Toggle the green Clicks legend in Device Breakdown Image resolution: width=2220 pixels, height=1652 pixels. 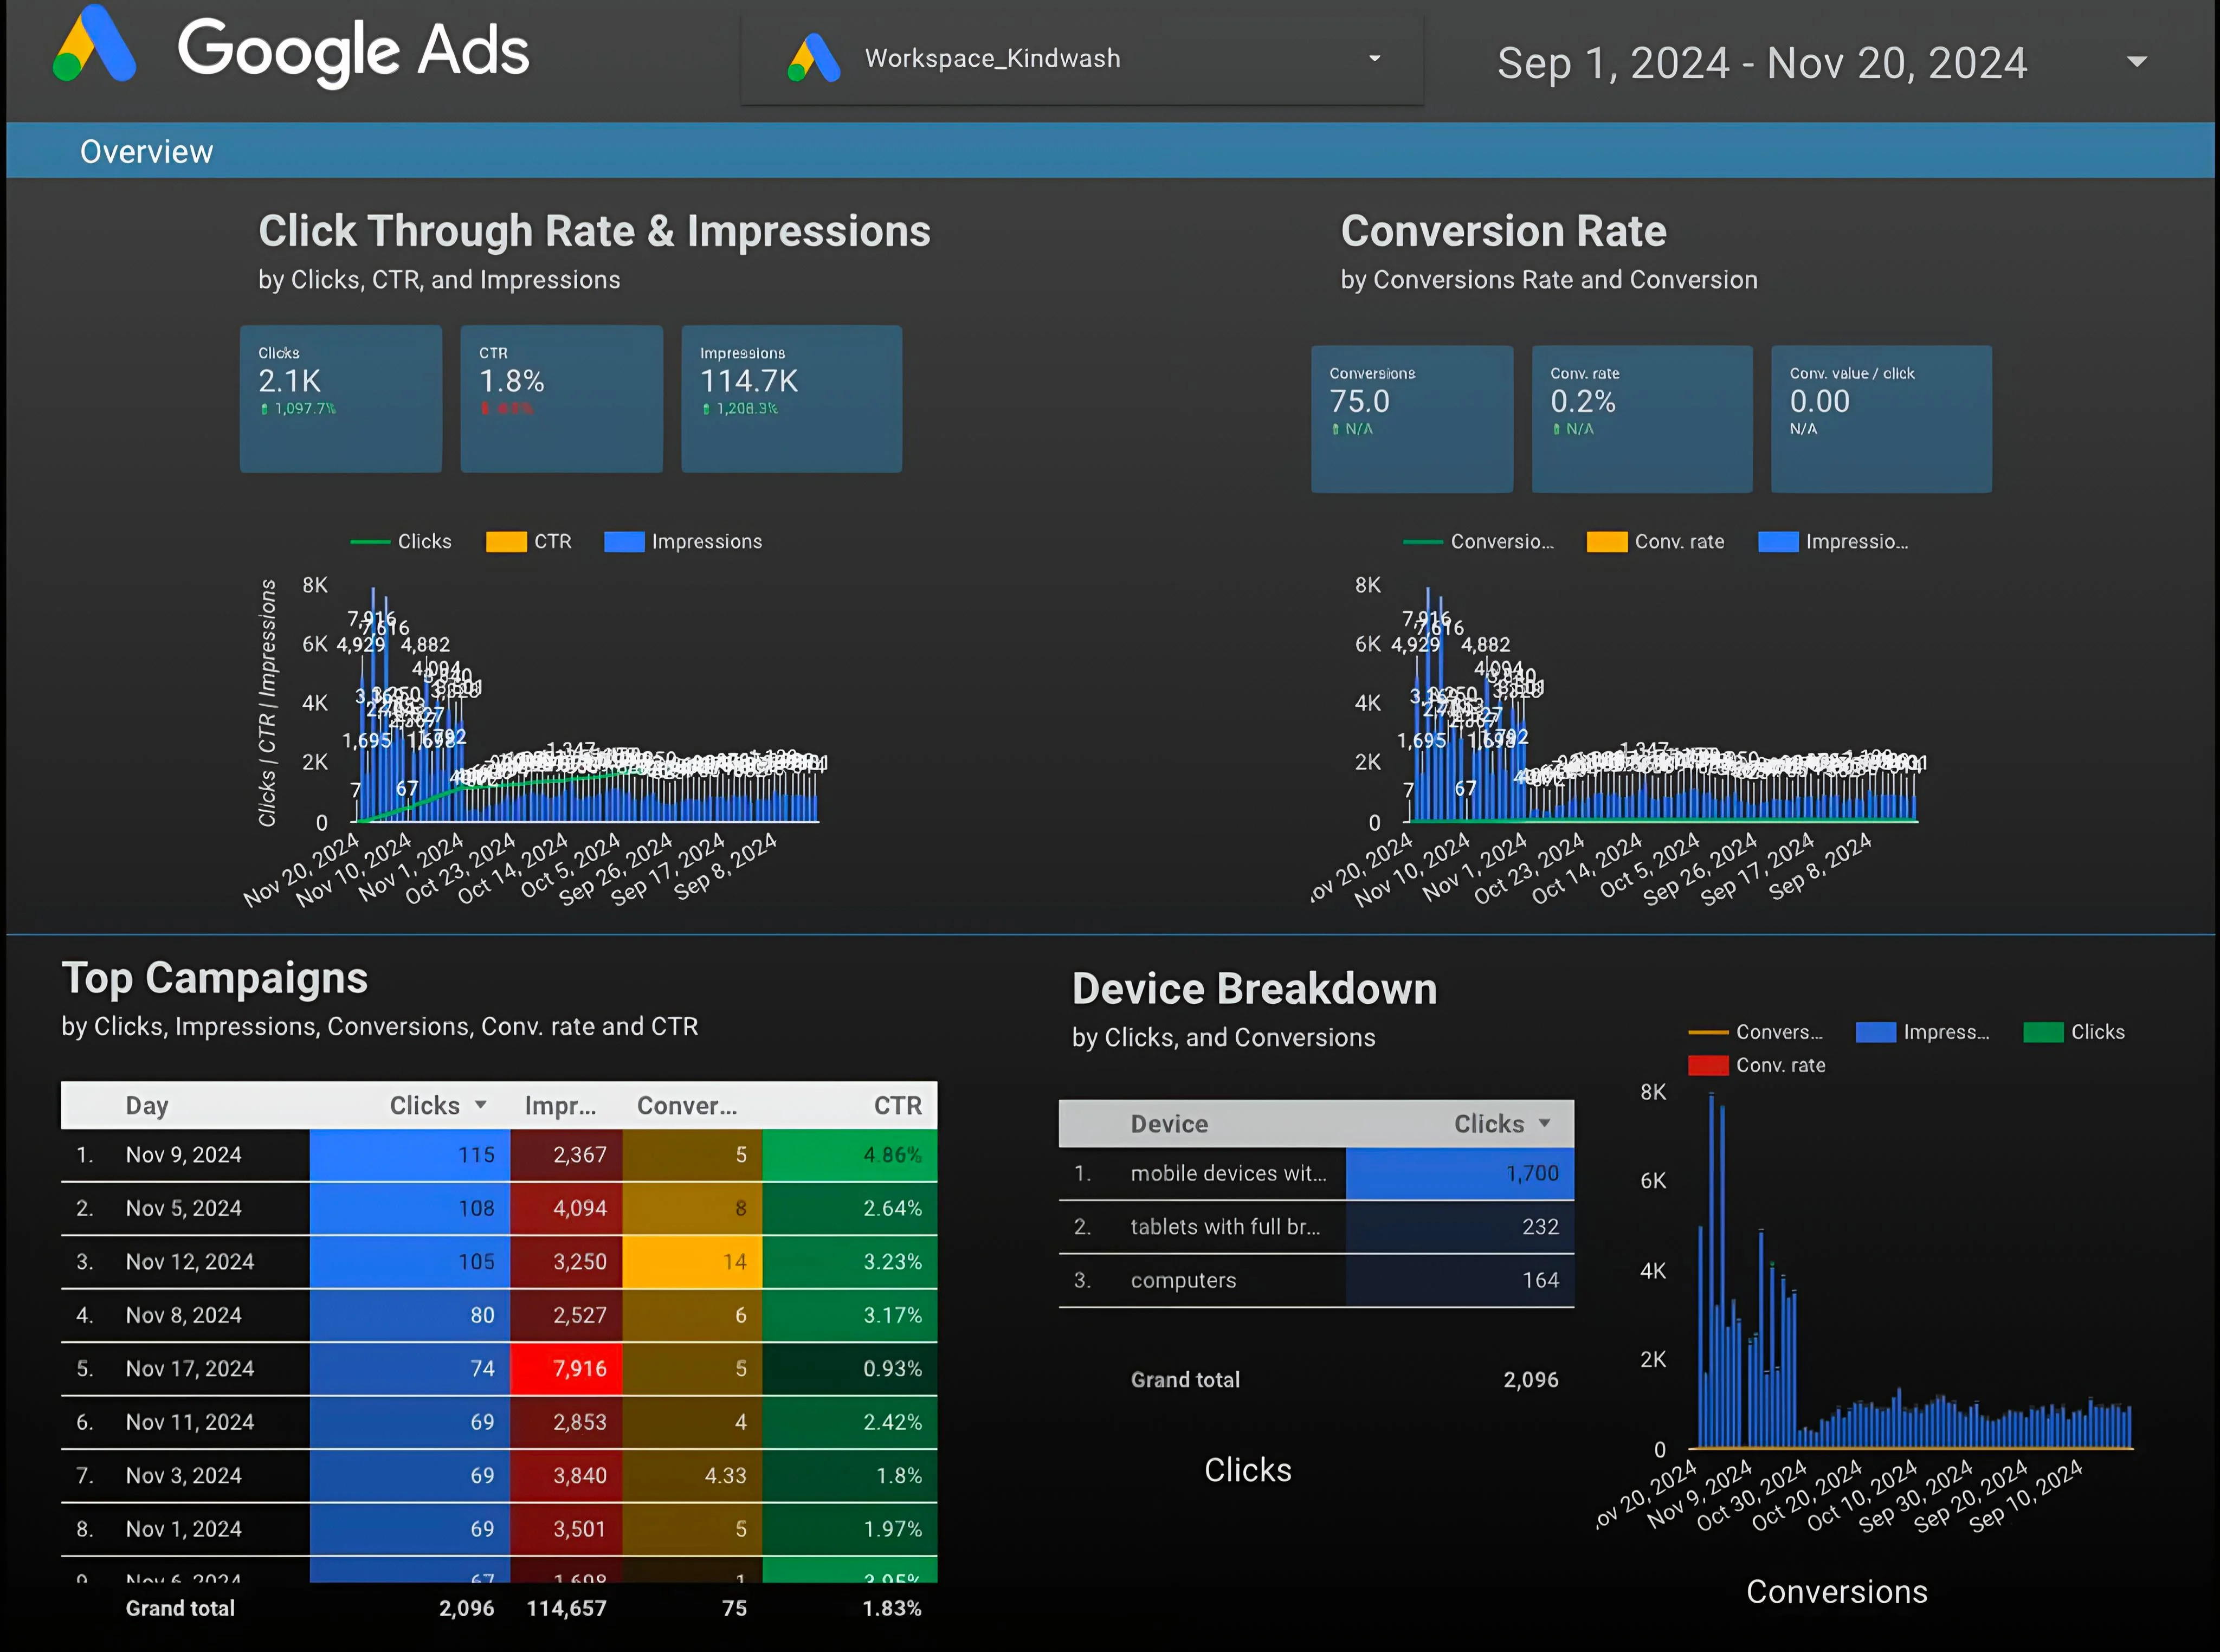(x=2074, y=1032)
